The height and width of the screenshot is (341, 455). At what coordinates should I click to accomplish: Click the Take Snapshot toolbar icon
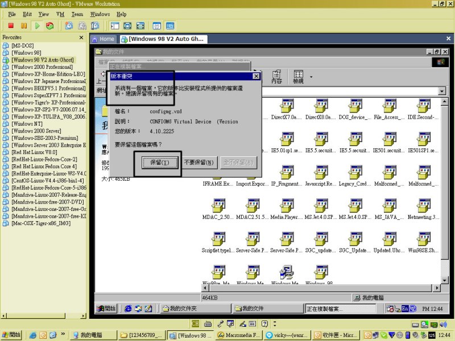tap(69, 26)
